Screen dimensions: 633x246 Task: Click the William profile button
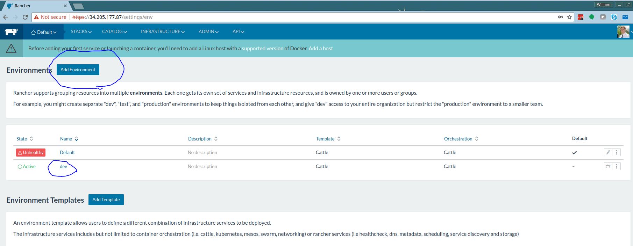[x=604, y=5]
